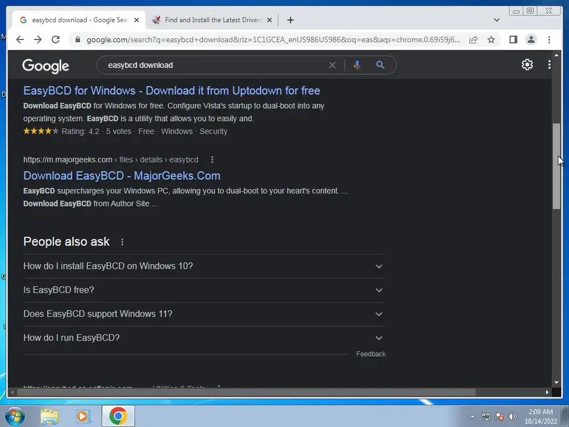Expand How do I install EasyBCD on Windows 10
569x427 pixels.
[204, 266]
